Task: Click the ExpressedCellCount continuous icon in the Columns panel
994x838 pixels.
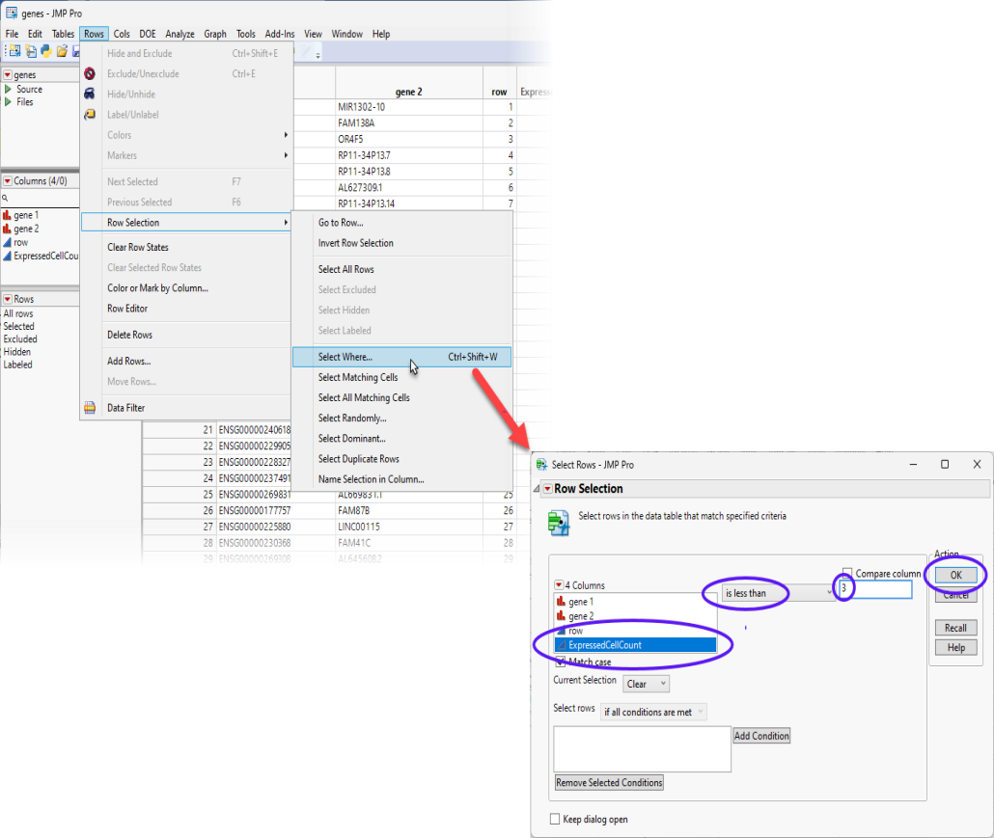Action: click(x=7, y=256)
